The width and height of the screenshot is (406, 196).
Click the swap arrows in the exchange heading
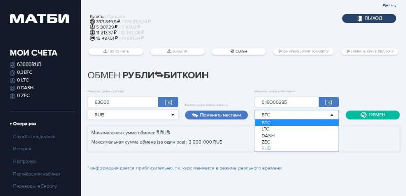point(159,75)
